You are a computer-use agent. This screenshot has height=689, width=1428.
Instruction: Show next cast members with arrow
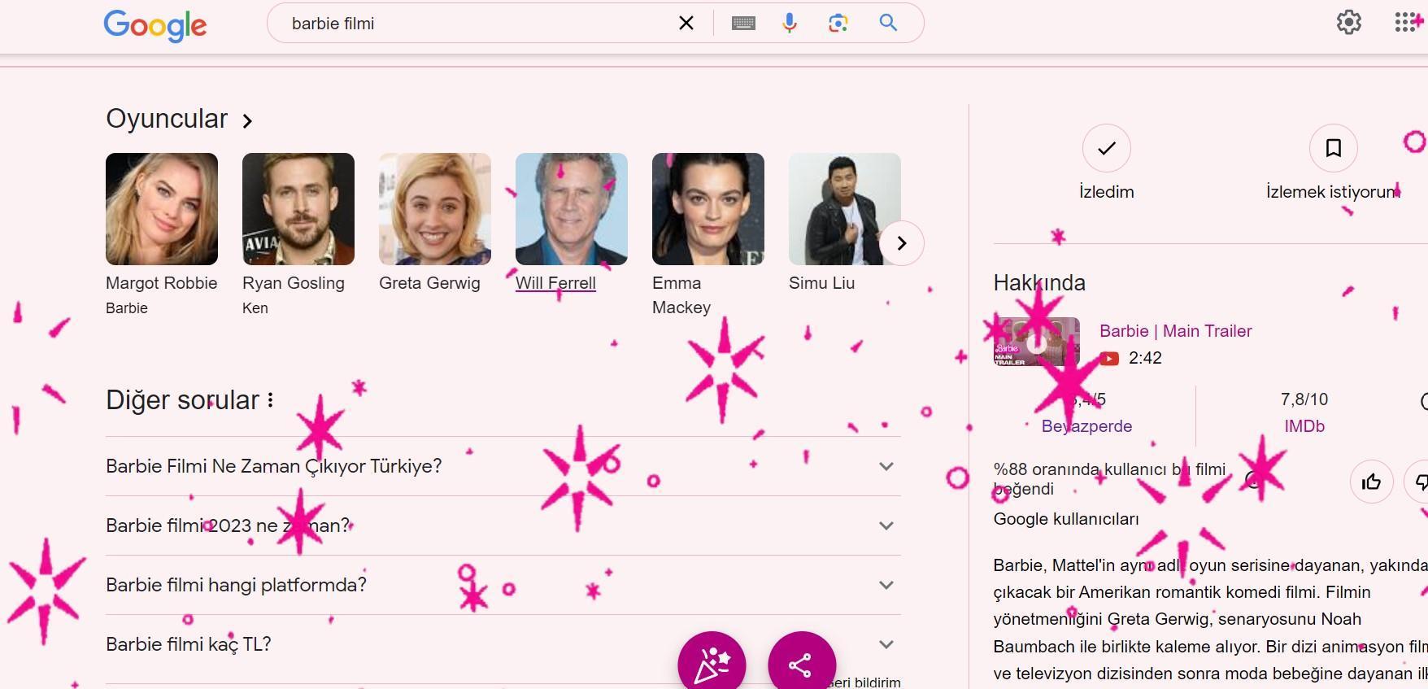901,243
